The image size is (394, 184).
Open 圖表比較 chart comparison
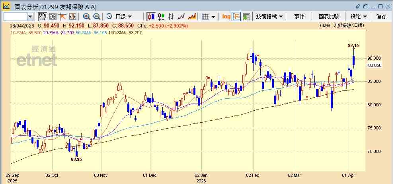(329, 17)
